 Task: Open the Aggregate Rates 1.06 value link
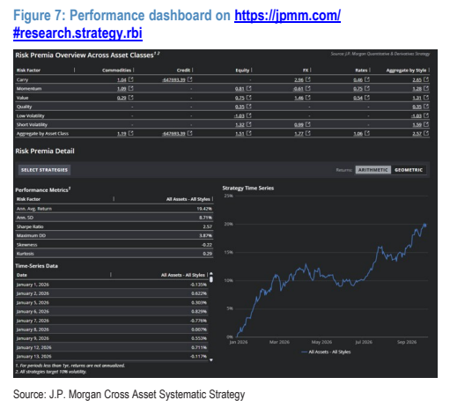[358, 134]
